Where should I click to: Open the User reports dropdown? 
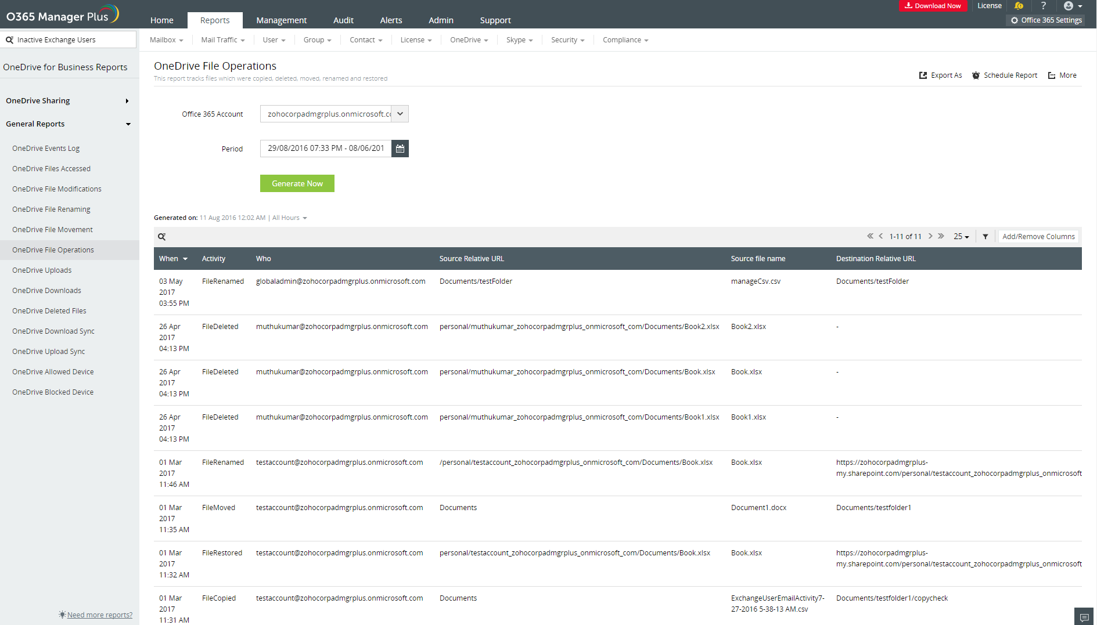click(x=274, y=40)
